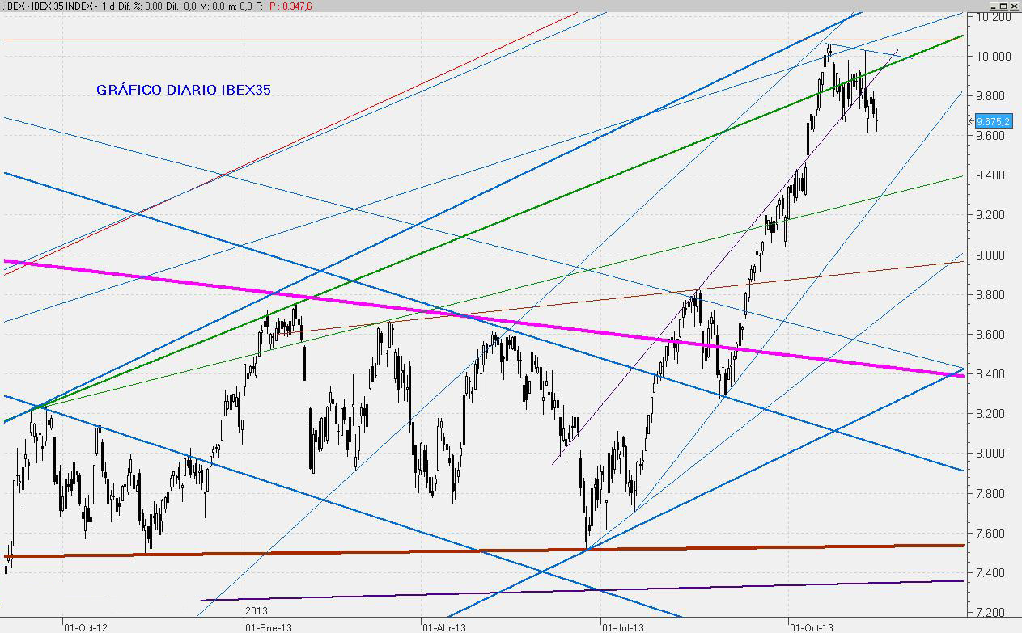Click the arrow beside the 9.675,2 price tag

971,121
